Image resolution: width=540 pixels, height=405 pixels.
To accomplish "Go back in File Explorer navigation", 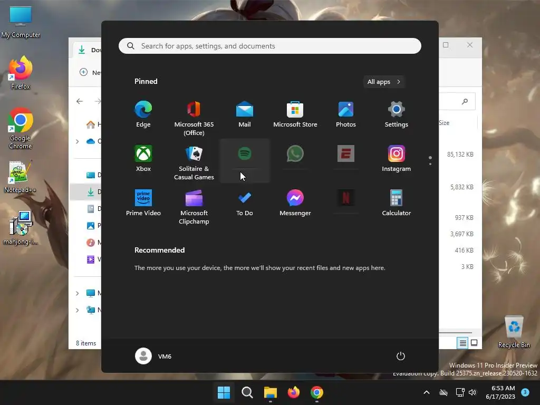I will click(80, 101).
